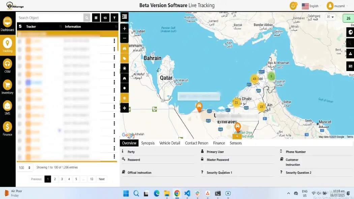Sort the list by Information column
The height and width of the screenshot is (199, 354).
[x=91, y=27]
